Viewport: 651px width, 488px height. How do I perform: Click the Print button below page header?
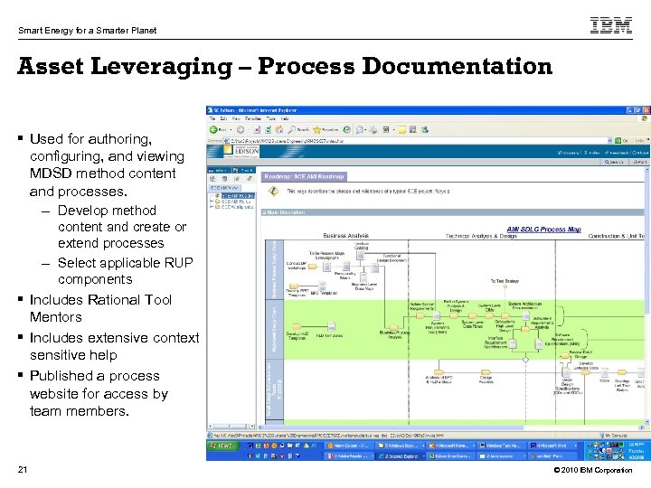coord(640,162)
